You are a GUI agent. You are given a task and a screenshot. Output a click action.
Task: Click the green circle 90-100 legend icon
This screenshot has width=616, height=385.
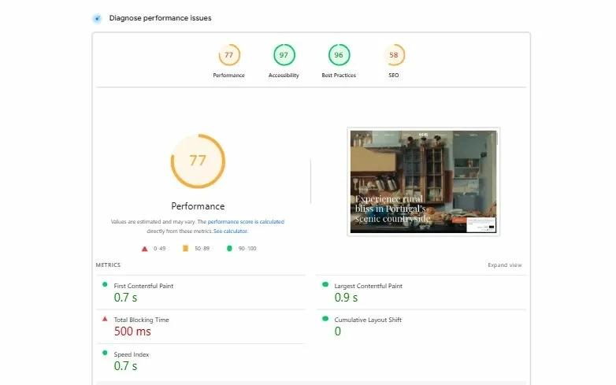[x=229, y=248]
